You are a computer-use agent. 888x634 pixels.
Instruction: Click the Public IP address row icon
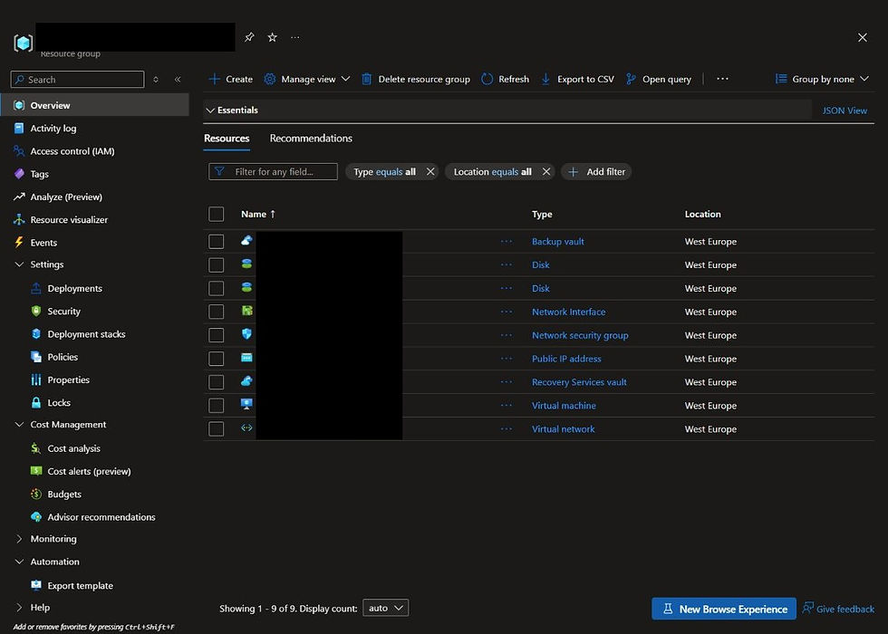(246, 358)
